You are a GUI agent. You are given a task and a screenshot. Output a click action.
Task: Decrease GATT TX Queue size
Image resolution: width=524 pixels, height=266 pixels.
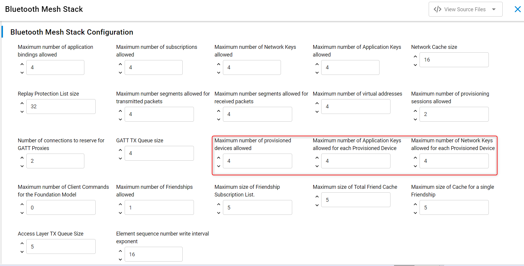click(120, 158)
